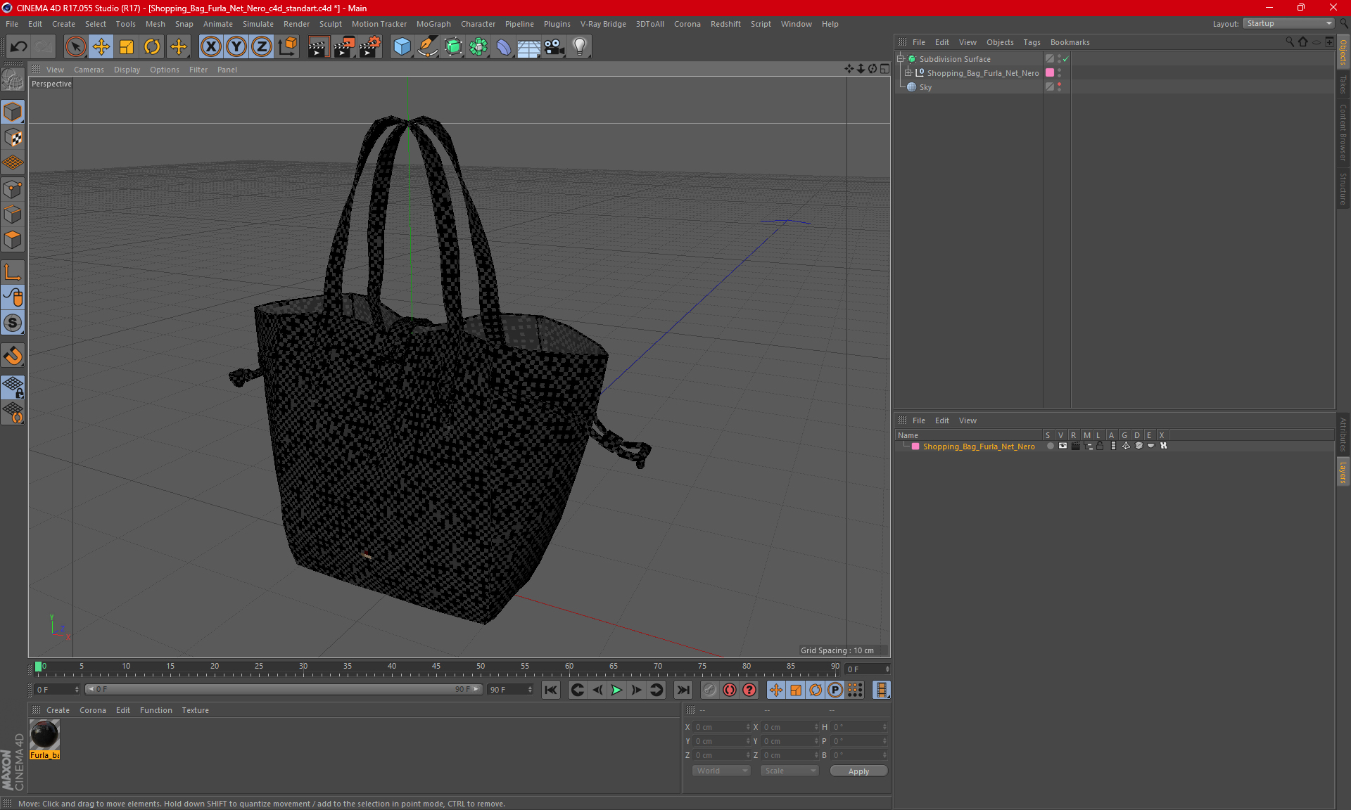Click frame 45 on timeline ruler

pos(436,667)
